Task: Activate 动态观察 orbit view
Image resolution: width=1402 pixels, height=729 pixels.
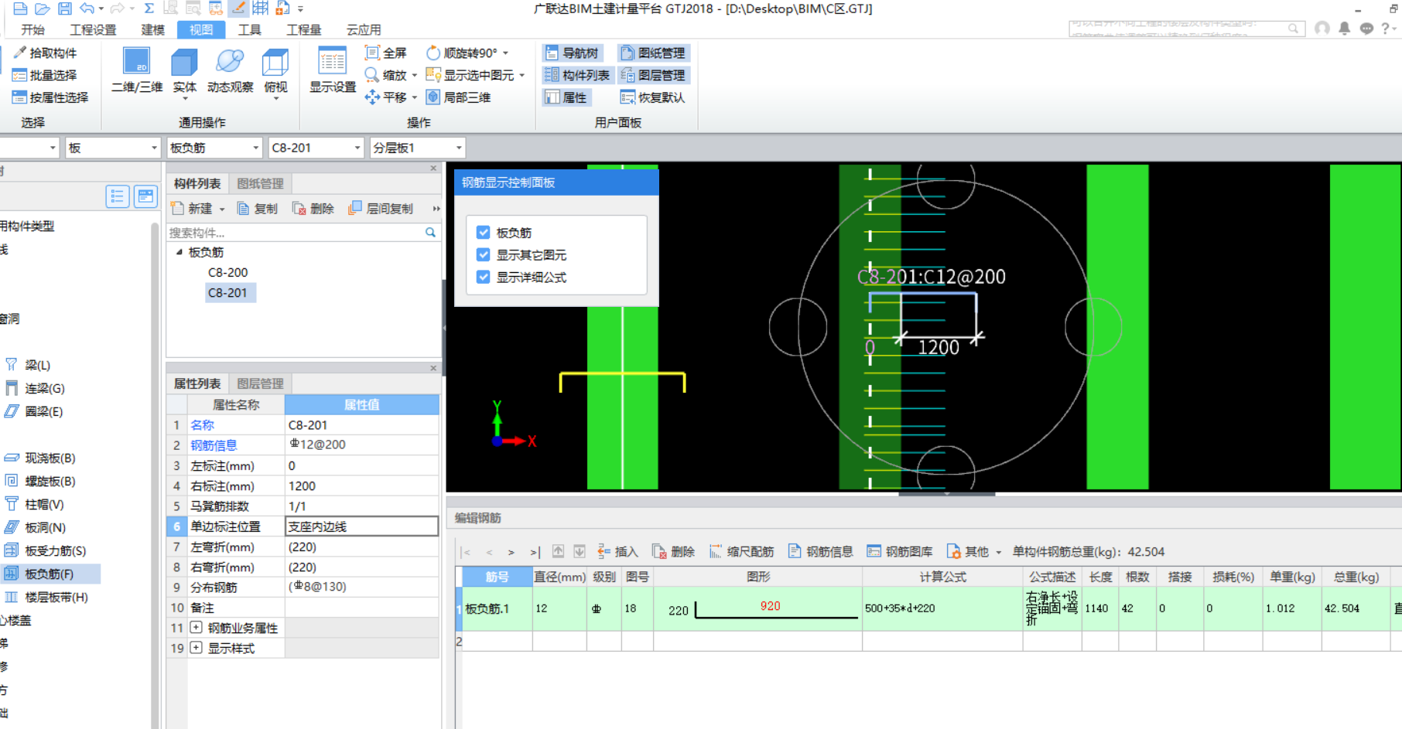Action: (x=230, y=70)
